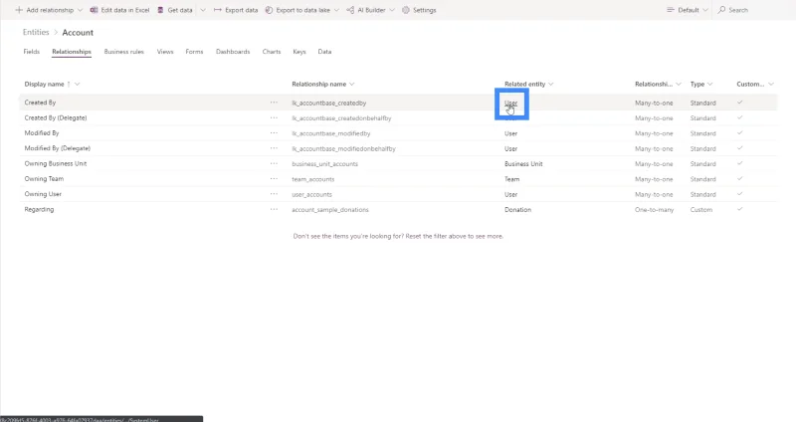Click the Export to data lake icon
Screen dimensions: 796x422
pos(269,10)
